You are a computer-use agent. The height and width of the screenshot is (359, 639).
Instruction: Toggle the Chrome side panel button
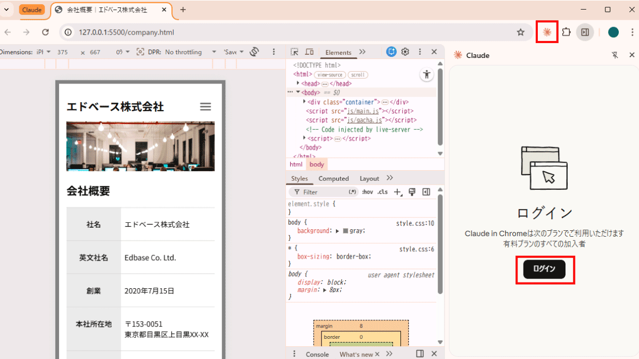(585, 32)
